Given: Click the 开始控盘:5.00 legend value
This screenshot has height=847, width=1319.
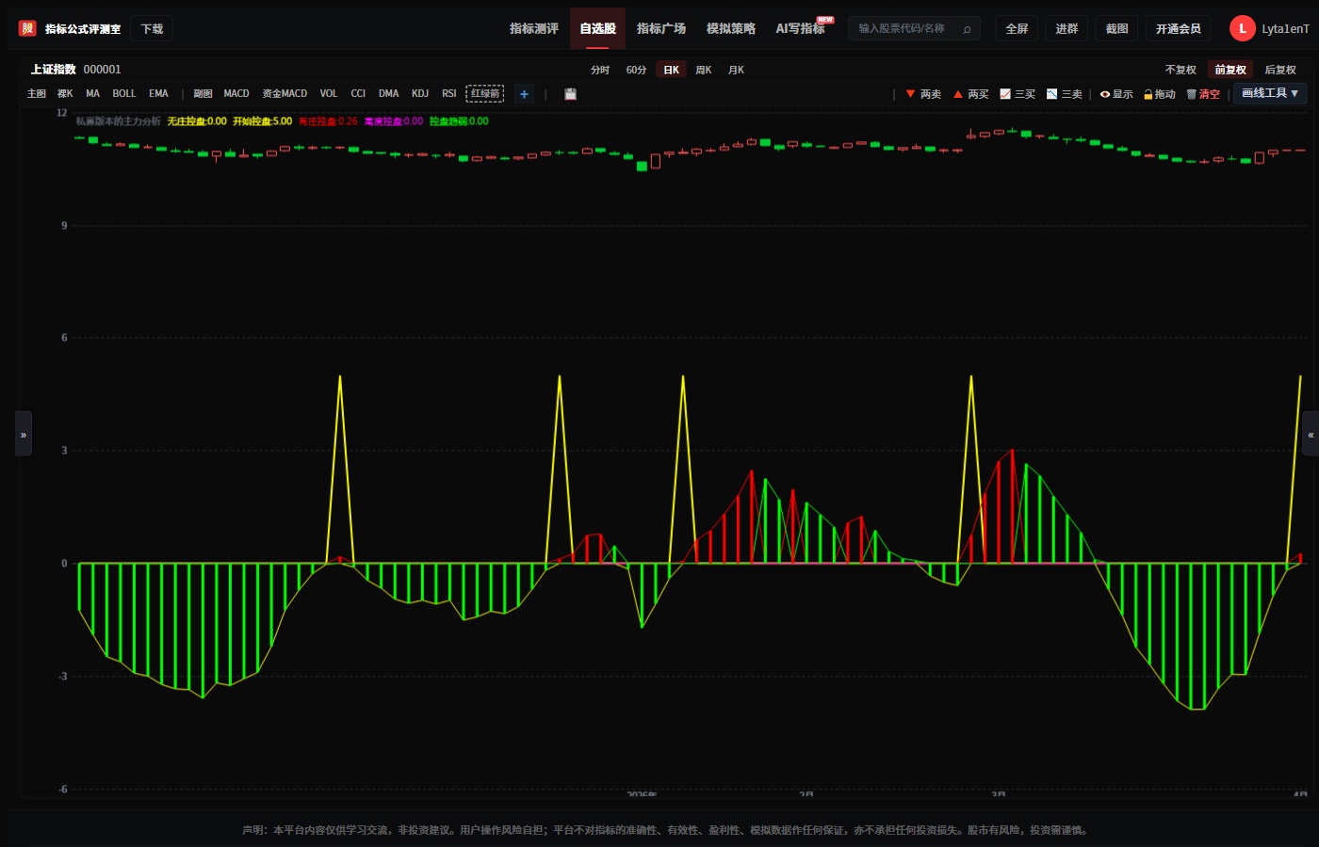Looking at the screenshot, I should coord(262,121).
